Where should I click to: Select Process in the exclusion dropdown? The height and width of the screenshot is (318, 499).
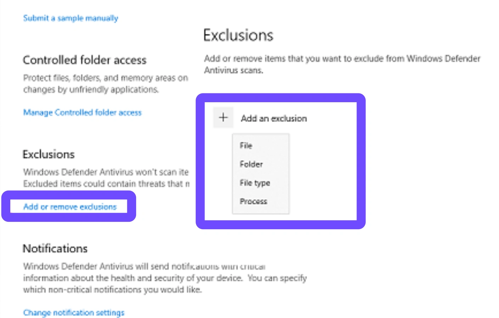coord(253,201)
